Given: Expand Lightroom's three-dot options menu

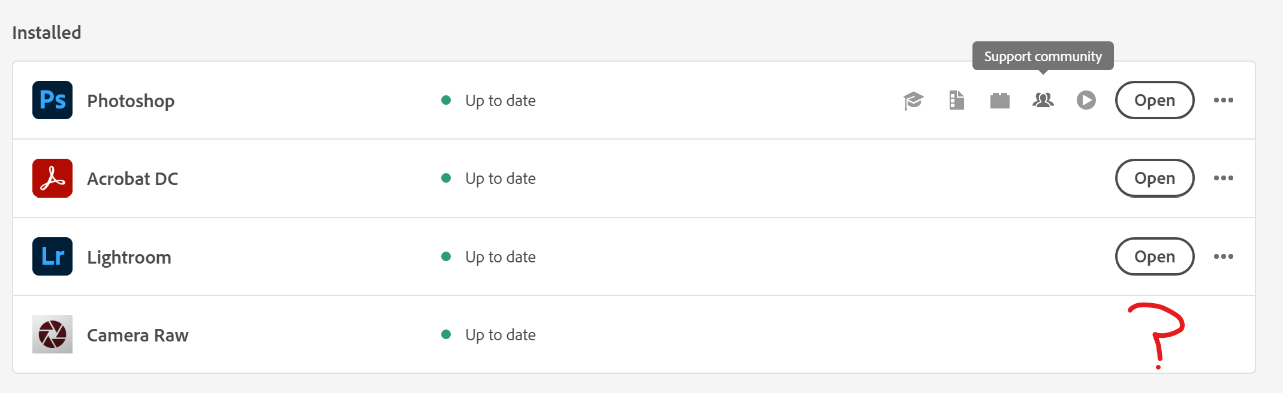Looking at the screenshot, I should pos(1224,256).
